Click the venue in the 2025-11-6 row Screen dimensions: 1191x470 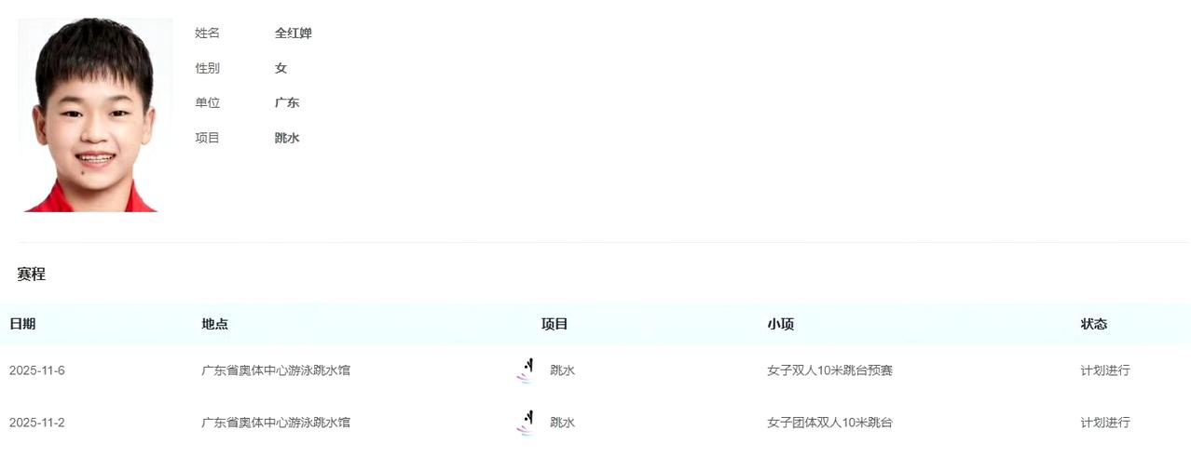276,370
